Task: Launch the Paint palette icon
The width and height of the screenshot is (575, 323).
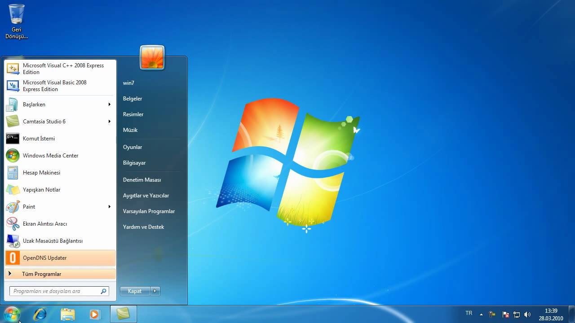Action: (x=13, y=207)
